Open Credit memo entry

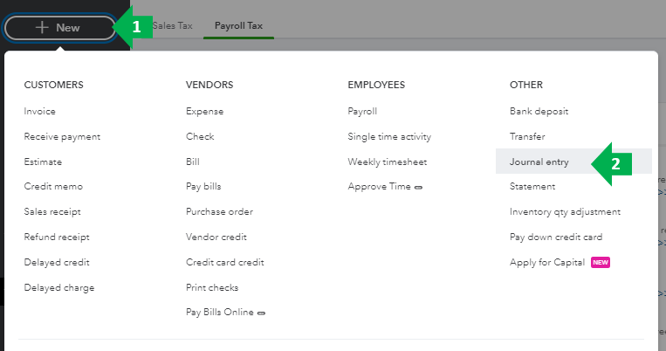[x=53, y=187]
